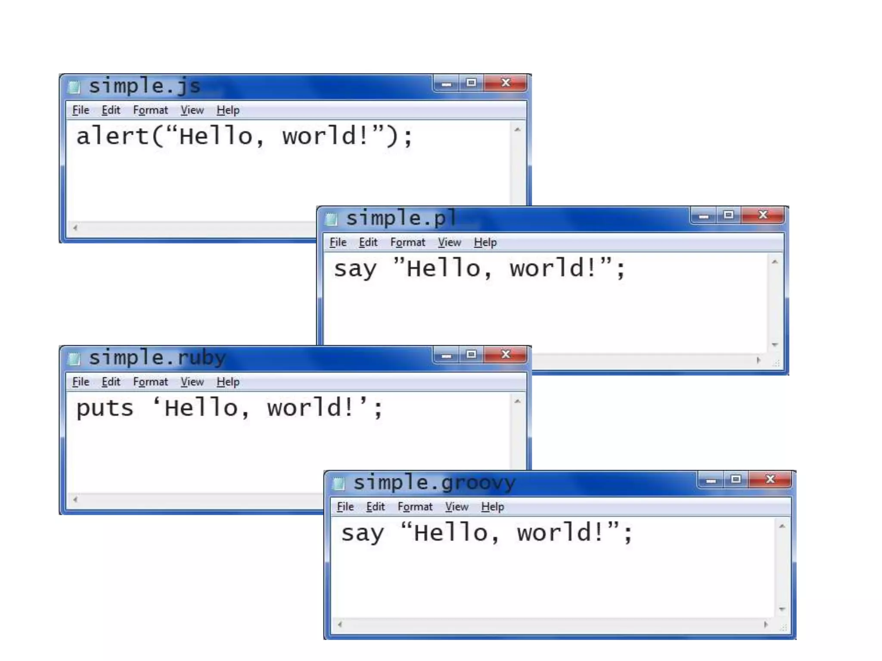This screenshot has width=882, height=661.
Task: Open the File menu in simple.js
Action: [81, 110]
